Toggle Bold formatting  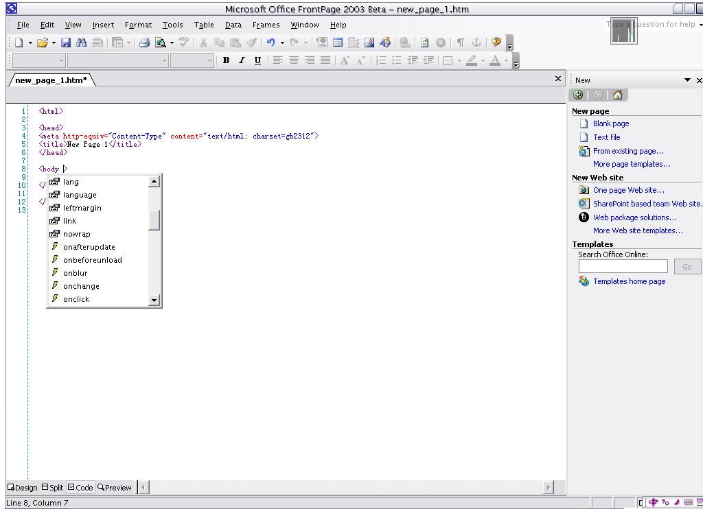[226, 60]
